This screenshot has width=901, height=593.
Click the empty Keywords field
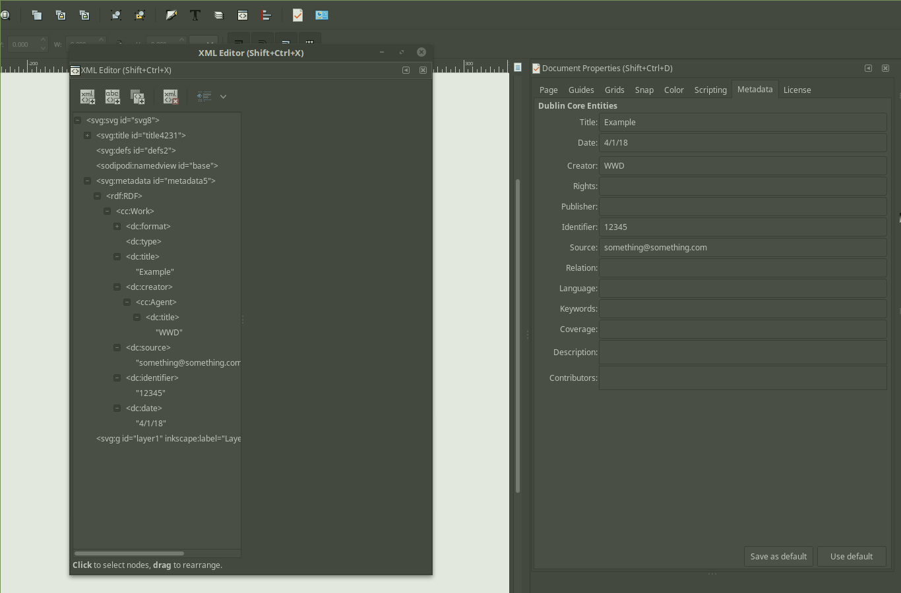[x=743, y=308]
